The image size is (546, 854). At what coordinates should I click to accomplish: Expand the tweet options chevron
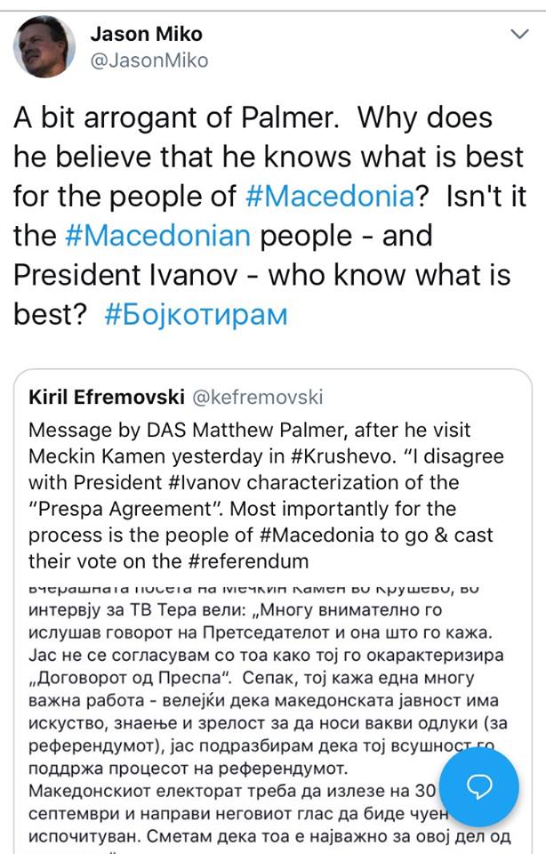pos(518,36)
